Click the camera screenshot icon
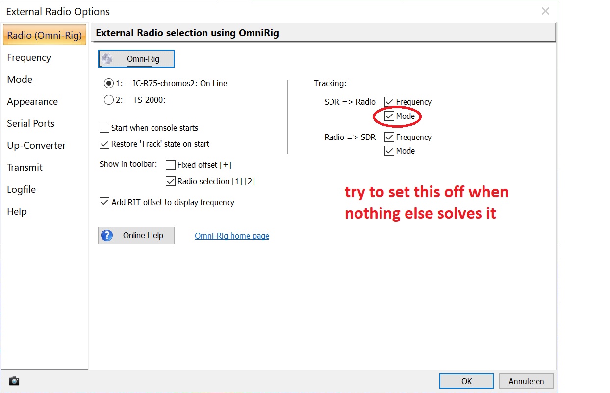This screenshot has height=393, width=610. pyautogui.click(x=14, y=380)
